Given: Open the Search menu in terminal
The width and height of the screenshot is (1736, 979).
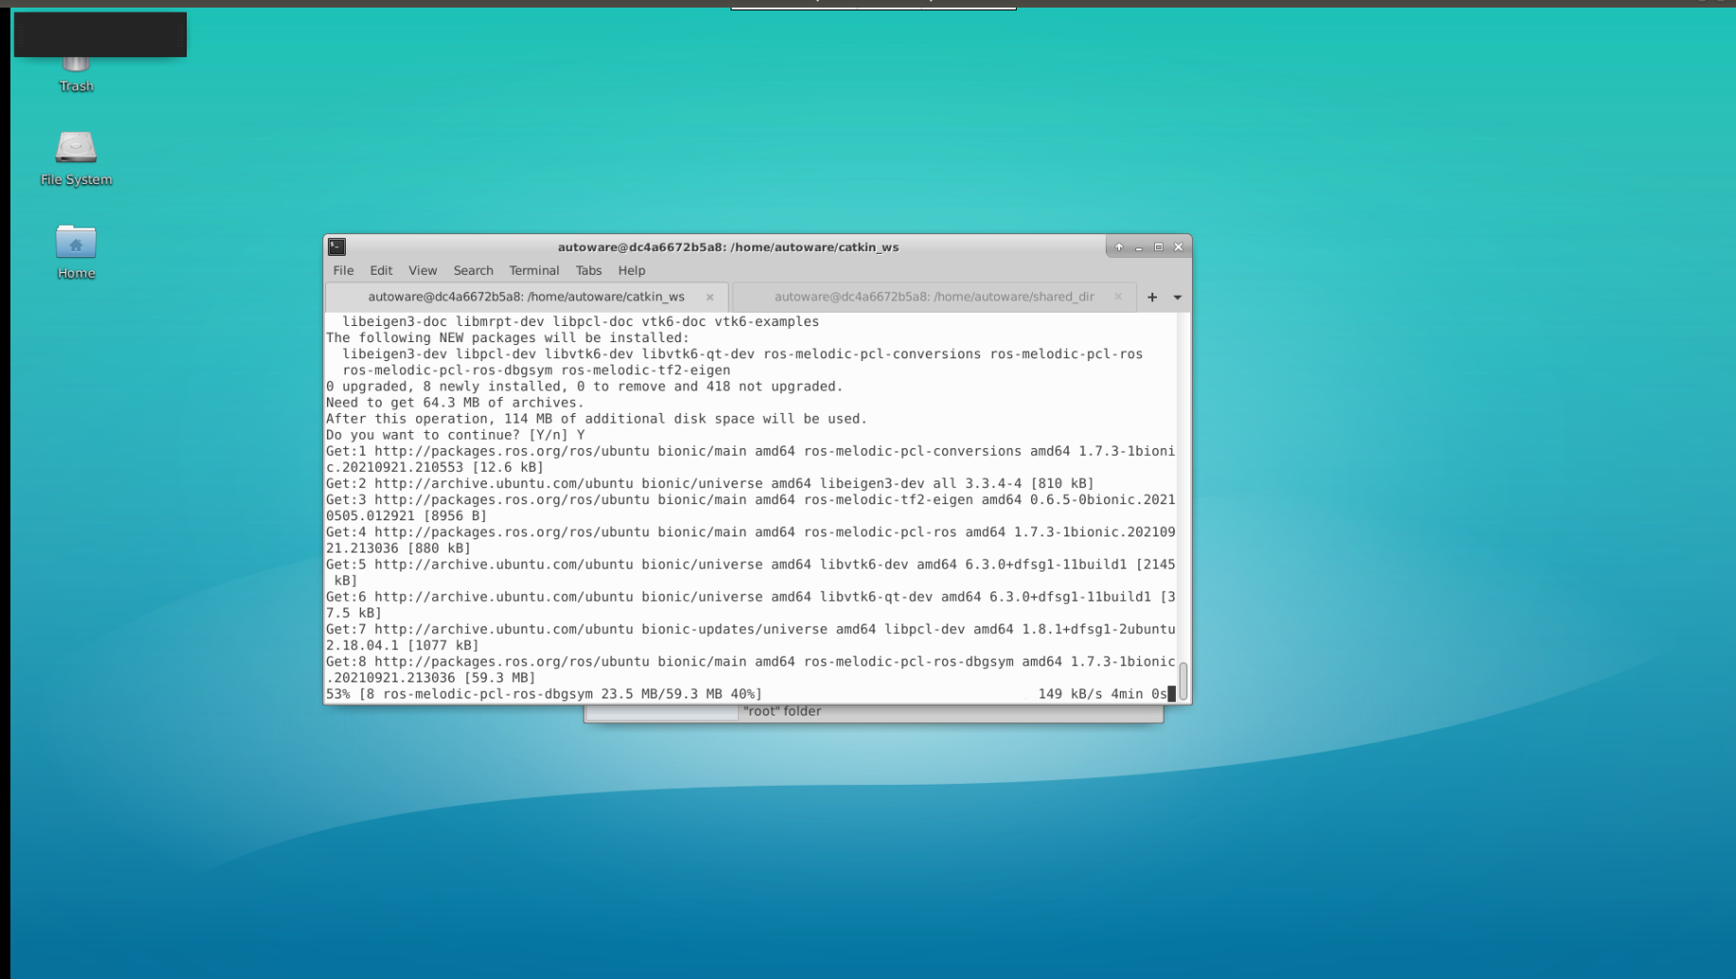Looking at the screenshot, I should (473, 270).
